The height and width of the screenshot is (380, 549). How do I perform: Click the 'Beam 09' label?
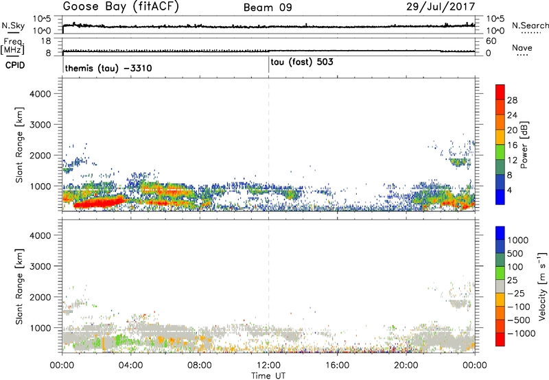268,8
